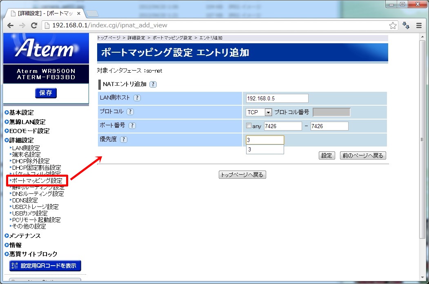
Task: Click 設定用QRコードを表示 button
Action: point(45,266)
